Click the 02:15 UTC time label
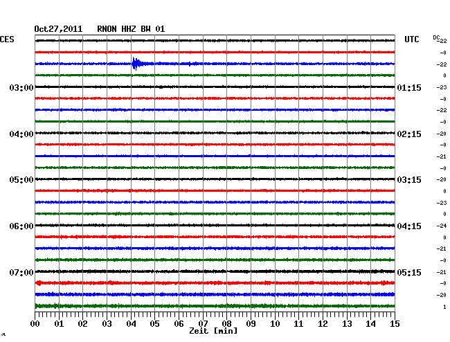The height and width of the screenshot is (342, 450). click(x=409, y=134)
